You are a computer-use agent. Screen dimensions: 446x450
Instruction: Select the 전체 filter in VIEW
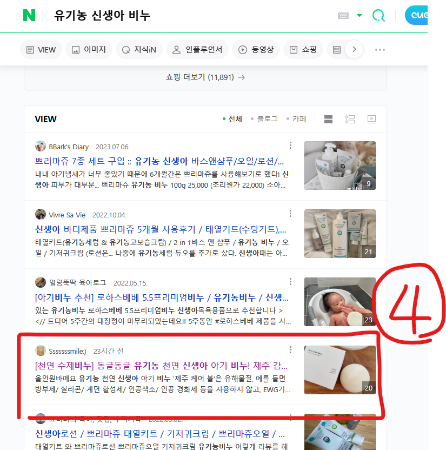click(232, 119)
